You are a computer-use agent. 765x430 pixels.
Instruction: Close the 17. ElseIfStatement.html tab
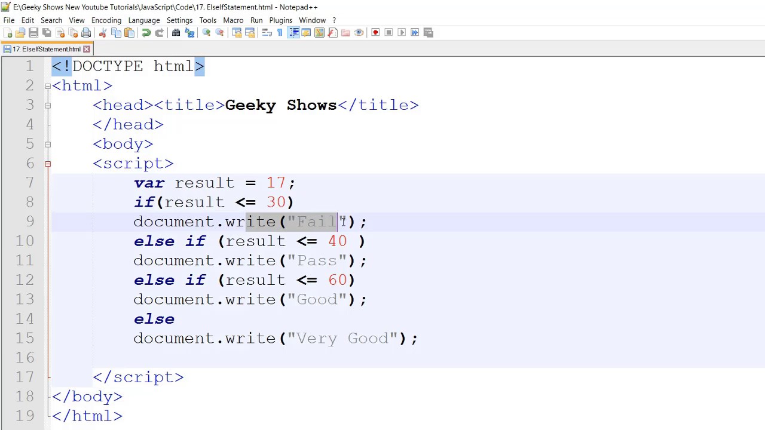[87, 49]
